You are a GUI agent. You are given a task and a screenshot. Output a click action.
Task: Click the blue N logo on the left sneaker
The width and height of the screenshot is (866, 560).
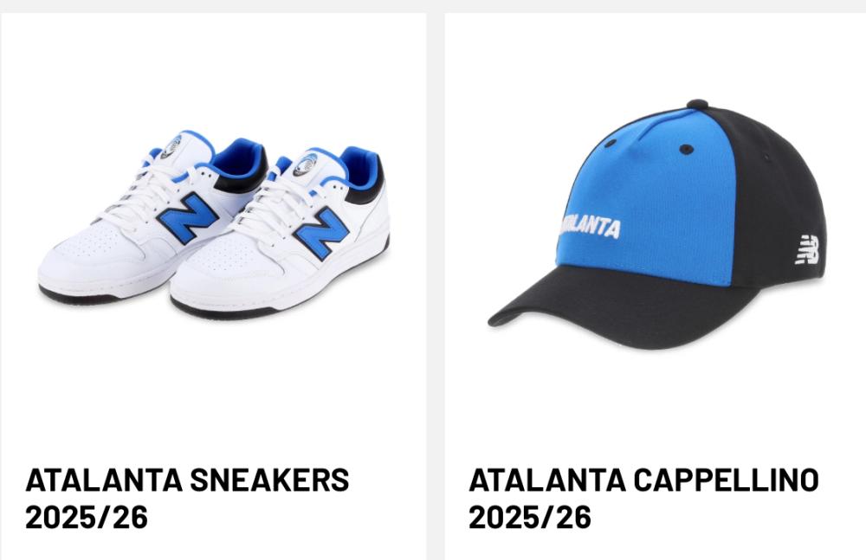[x=188, y=217]
